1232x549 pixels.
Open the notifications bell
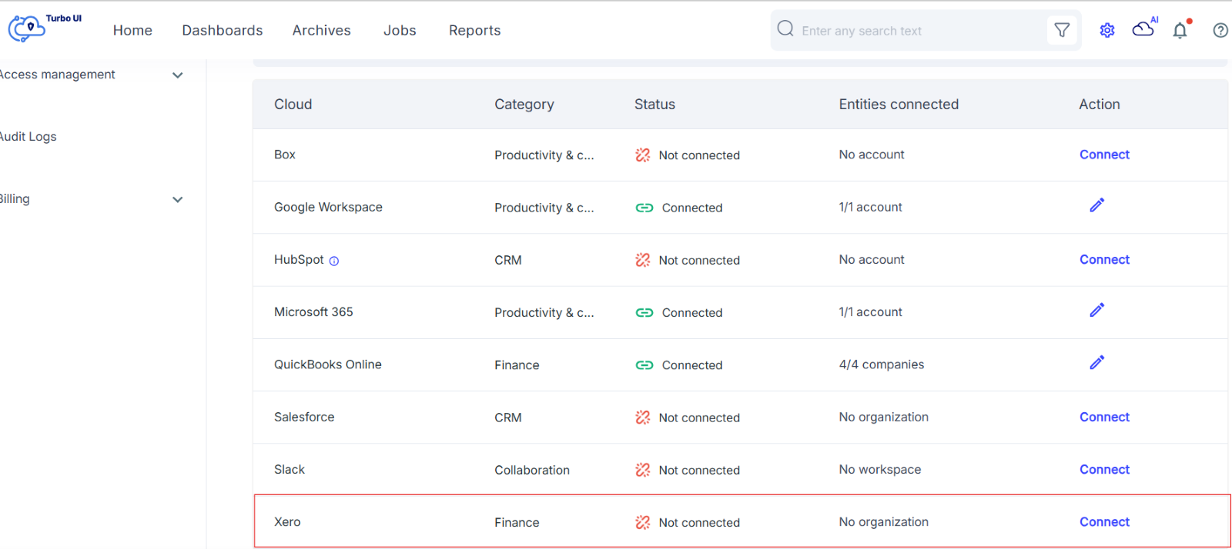pyautogui.click(x=1180, y=30)
